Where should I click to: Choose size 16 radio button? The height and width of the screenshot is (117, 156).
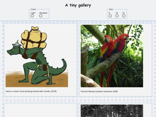(x=117, y=16)
